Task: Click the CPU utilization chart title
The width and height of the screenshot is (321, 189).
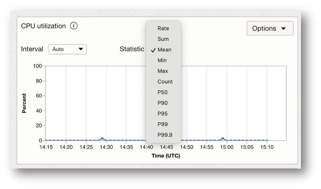Action: [43, 26]
